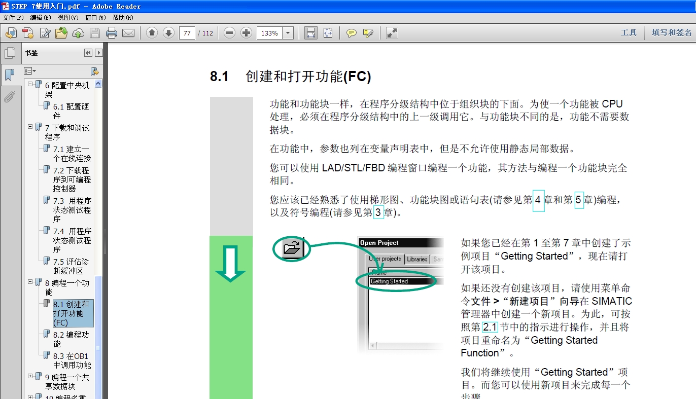Image resolution: width=696 pixels, height=399 pixels.
Task: Select bookmark 6.1 配置硬件
Action: click(x=71, y=111)
